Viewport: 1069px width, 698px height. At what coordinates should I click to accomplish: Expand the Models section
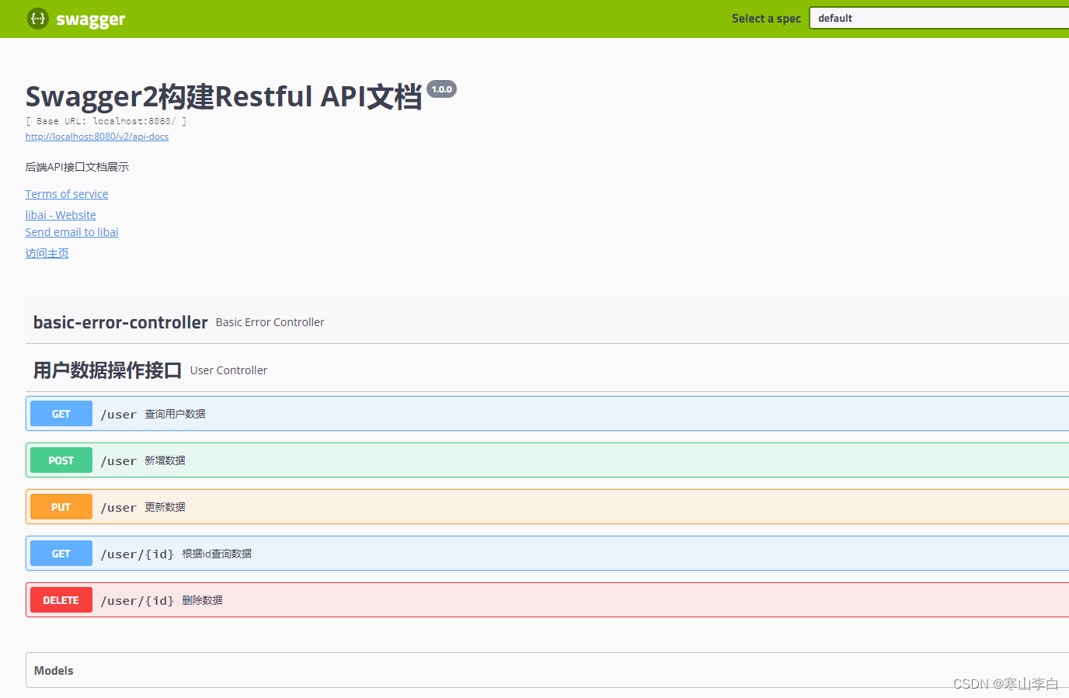click(548, 670)
